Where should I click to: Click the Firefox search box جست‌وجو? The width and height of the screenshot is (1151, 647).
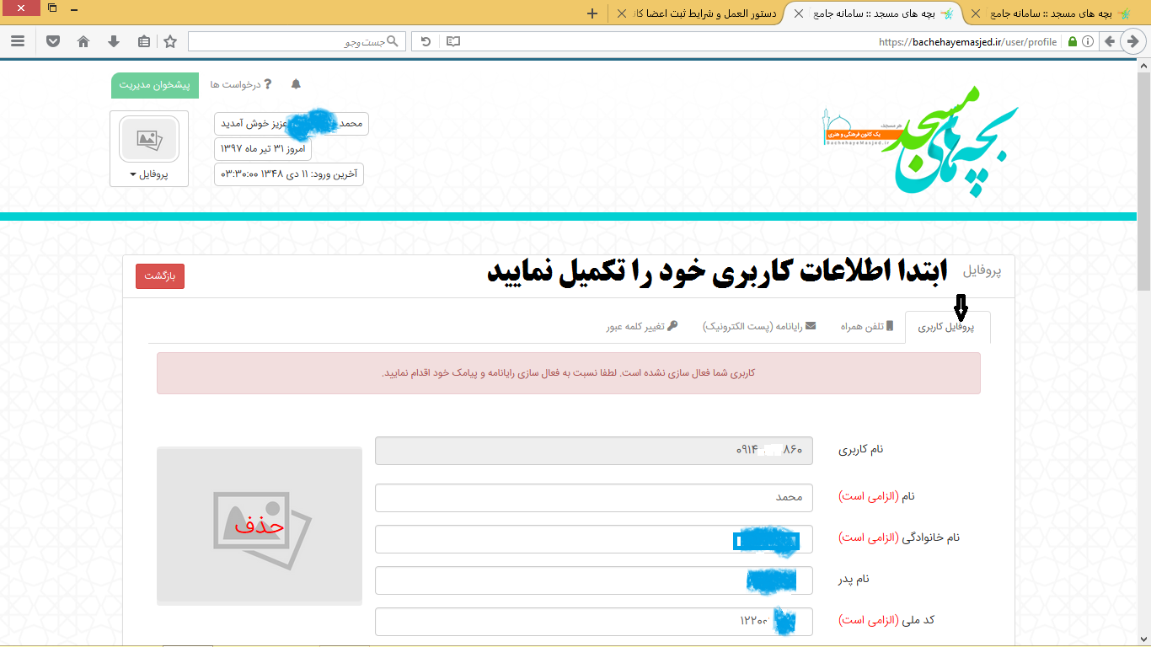pyautogui.click(x=297, y=41)
